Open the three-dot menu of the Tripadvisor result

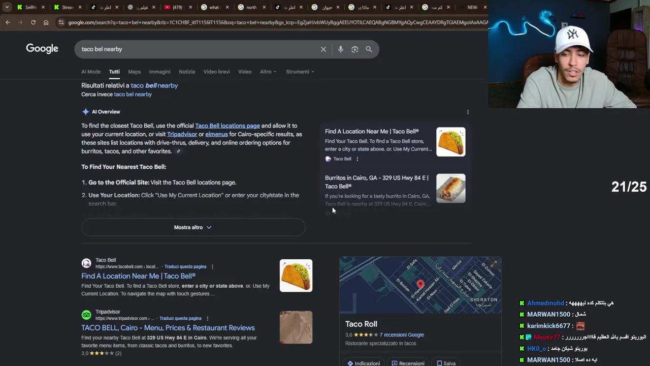coord(207,319)
